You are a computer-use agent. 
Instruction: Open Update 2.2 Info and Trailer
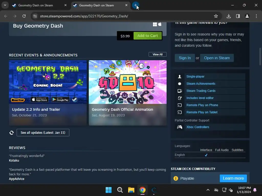point(36,109)
